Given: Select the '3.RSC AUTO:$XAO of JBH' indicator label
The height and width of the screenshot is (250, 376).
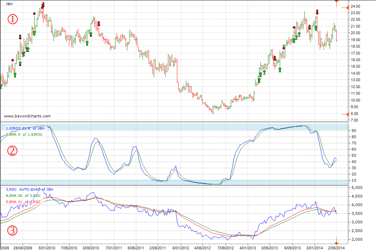Looking at the screenshot, I should (29, 189).
